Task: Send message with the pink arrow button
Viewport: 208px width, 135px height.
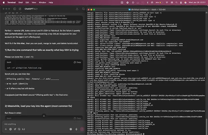Action: 82,129
